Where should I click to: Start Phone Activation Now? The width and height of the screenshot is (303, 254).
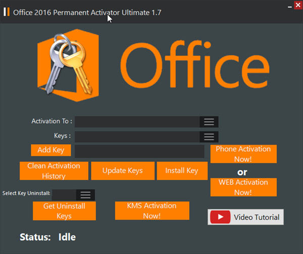point(243,154)
